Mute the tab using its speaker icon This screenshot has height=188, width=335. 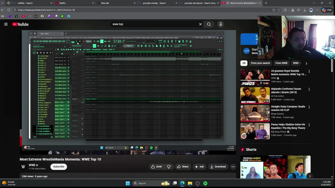pos(227,3)
